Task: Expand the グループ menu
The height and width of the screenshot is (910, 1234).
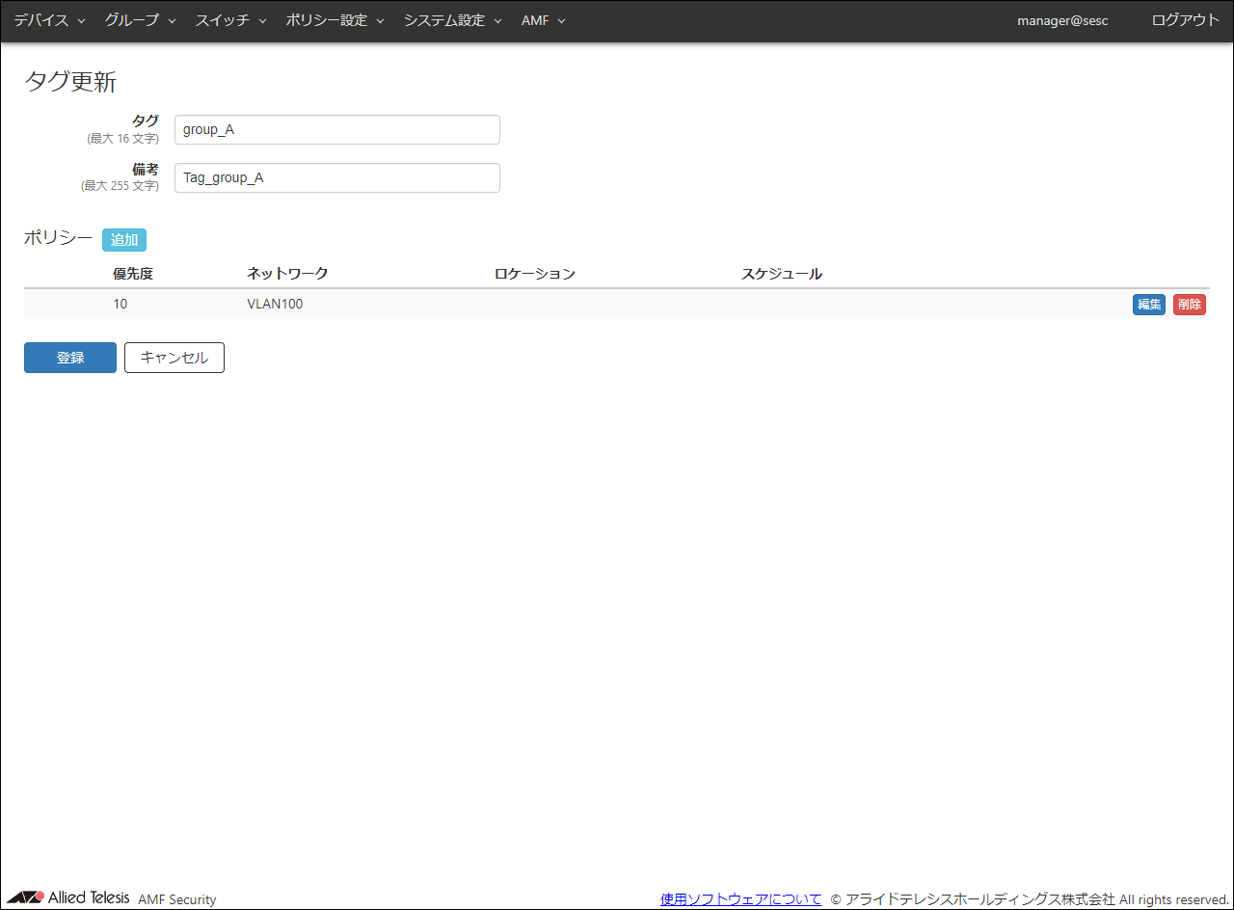Action: tap(140, 20)
